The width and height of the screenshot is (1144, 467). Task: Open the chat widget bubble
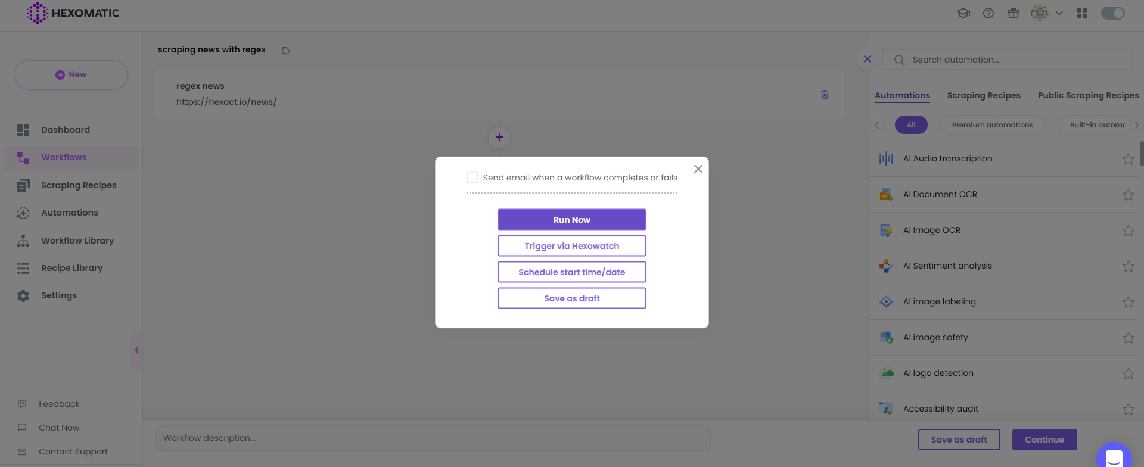coord(1114,456)
